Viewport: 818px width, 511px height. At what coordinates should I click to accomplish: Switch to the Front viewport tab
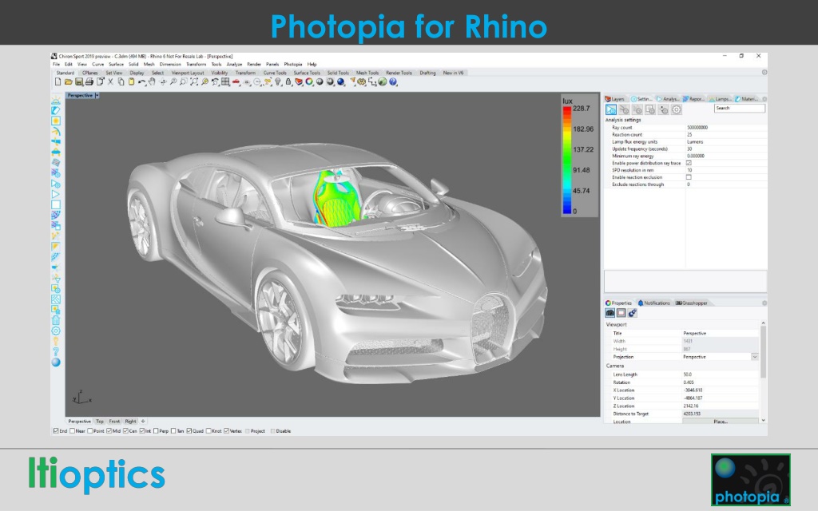[115, 422]
